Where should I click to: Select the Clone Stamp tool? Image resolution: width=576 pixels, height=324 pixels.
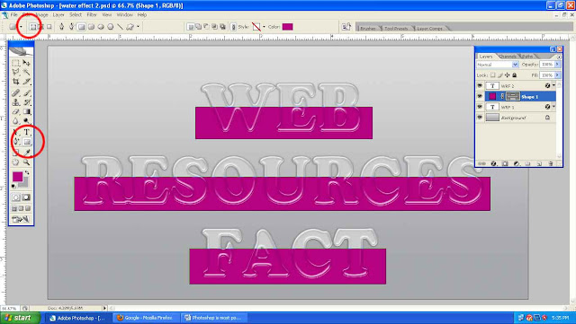pos(16,102)
